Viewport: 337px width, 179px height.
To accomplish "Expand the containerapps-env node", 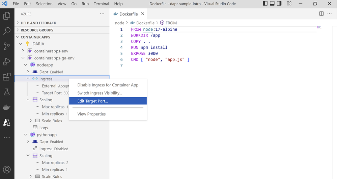I will (x=23, y=51).
